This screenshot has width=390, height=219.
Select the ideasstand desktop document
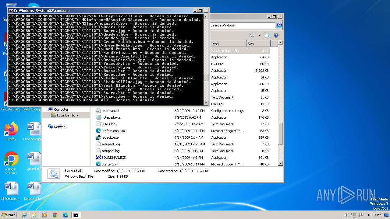(x=34, y=191)
